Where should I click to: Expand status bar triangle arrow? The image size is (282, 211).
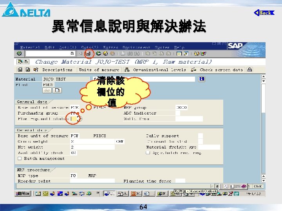(x=211, y=186)
